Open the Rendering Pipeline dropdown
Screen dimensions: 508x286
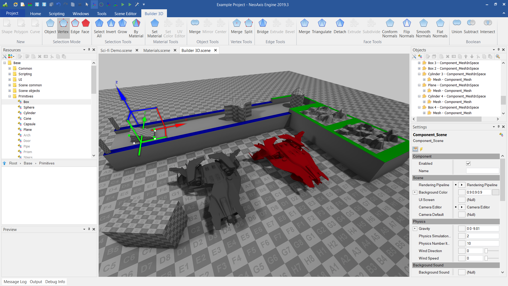tap(462, 185)
